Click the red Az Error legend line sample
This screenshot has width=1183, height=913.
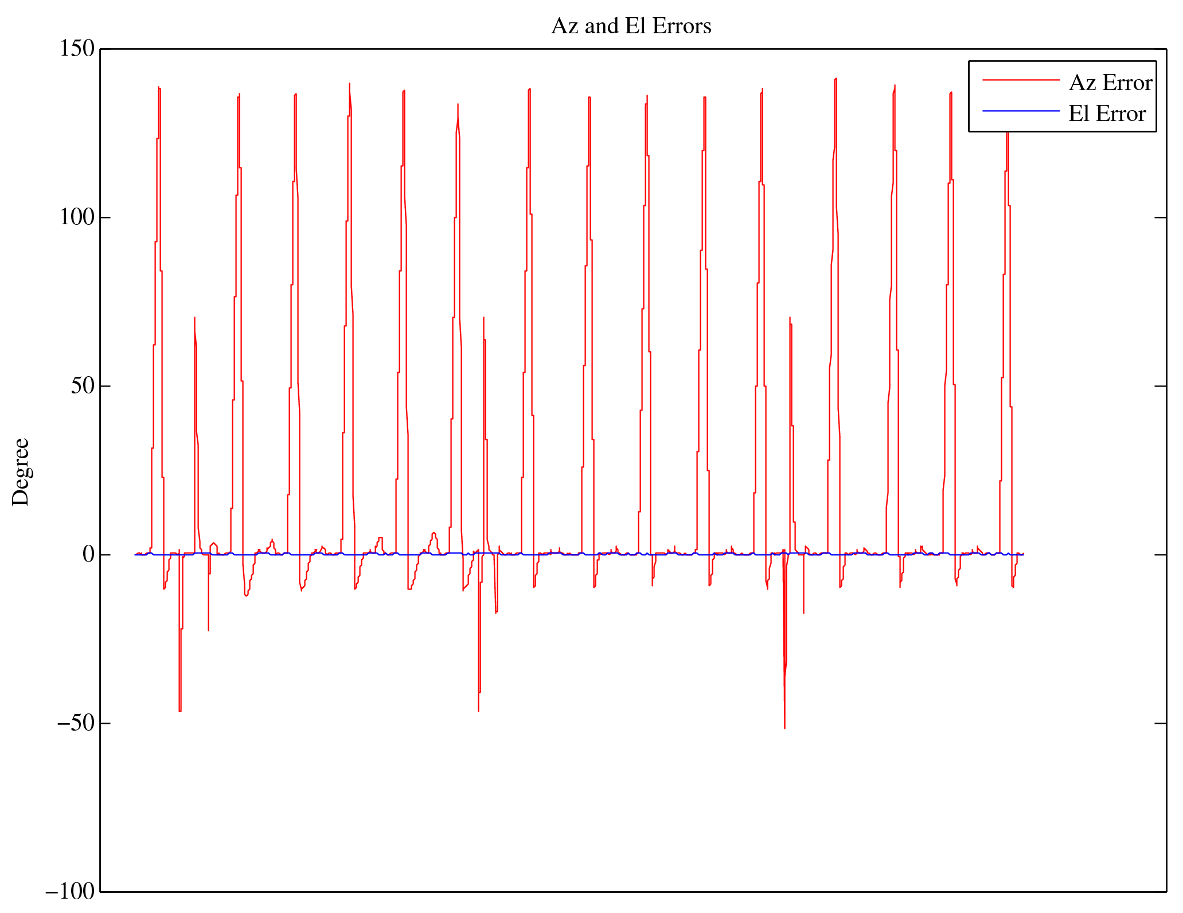coord(1021,80)
